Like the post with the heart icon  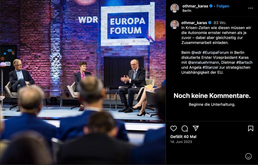tap(173, 129)
